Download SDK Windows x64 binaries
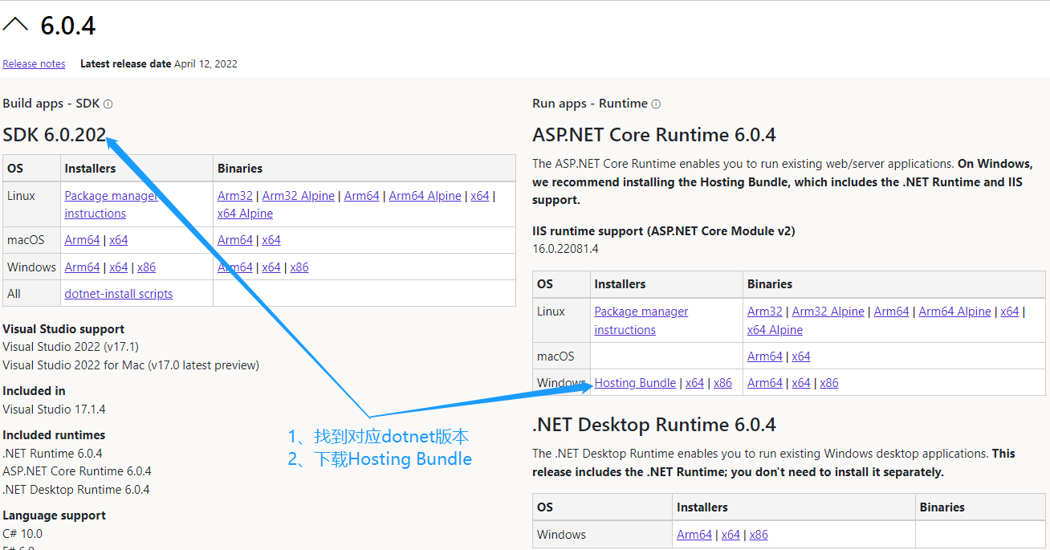 pyautogui.click(x=271, y=267)
